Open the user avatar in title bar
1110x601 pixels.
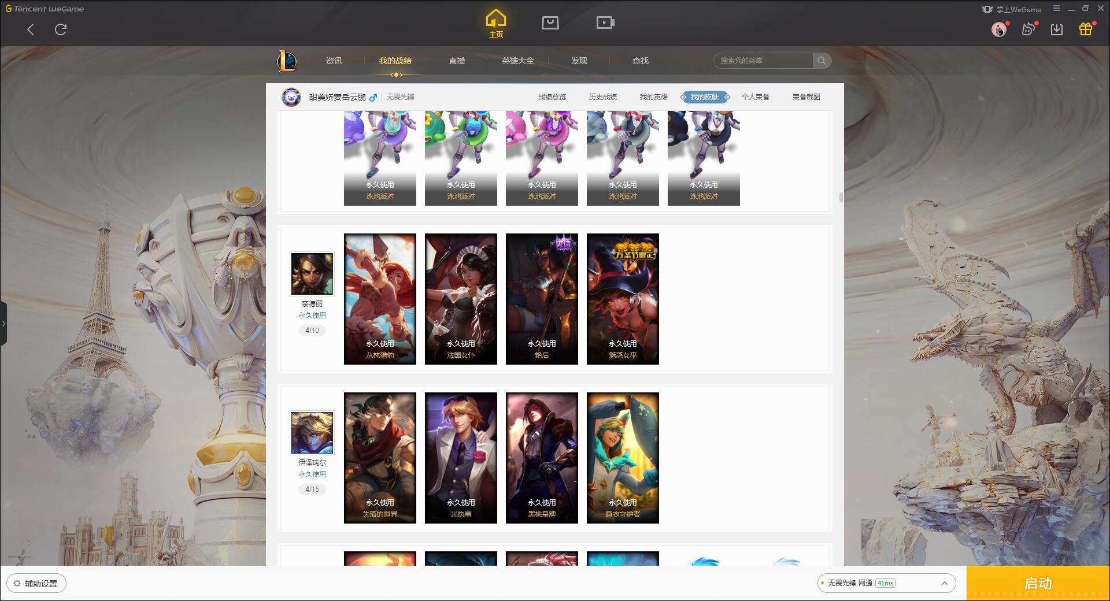click(x=998, y=29)
